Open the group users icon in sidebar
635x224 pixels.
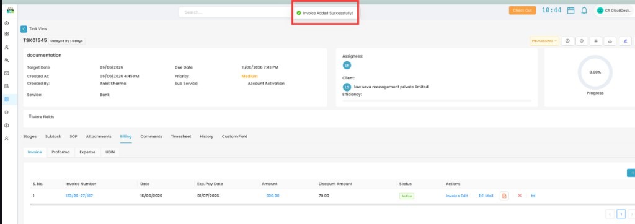[6, 60]
